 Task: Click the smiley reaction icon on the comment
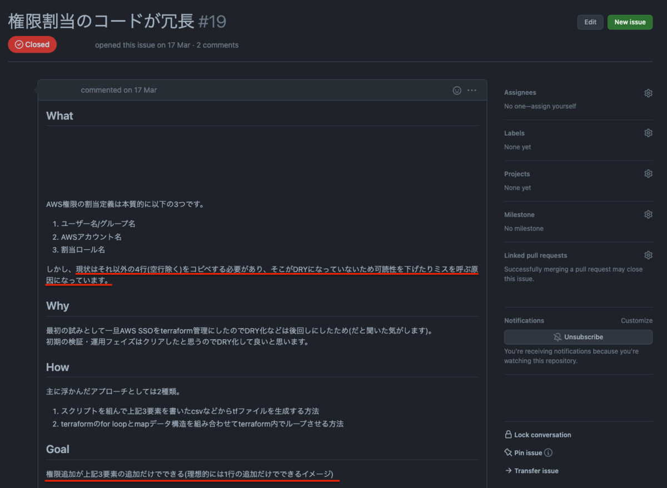pyautogui.click(x=456, y=90)
